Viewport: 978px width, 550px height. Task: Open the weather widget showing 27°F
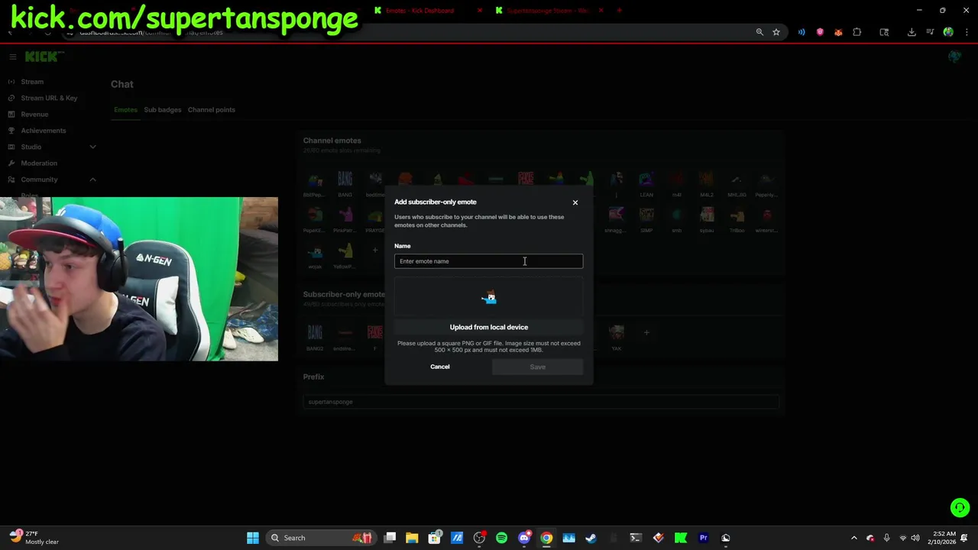(x=34, y=538)
